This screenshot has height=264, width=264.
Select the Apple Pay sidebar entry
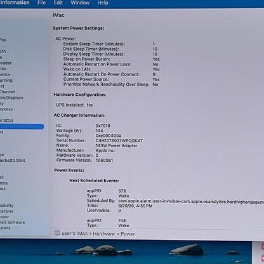point(3,39)
